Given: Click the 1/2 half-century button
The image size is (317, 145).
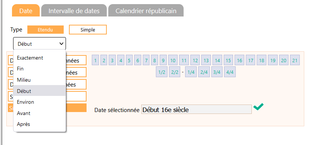Looking at the screenshot, I should [162, 72].
